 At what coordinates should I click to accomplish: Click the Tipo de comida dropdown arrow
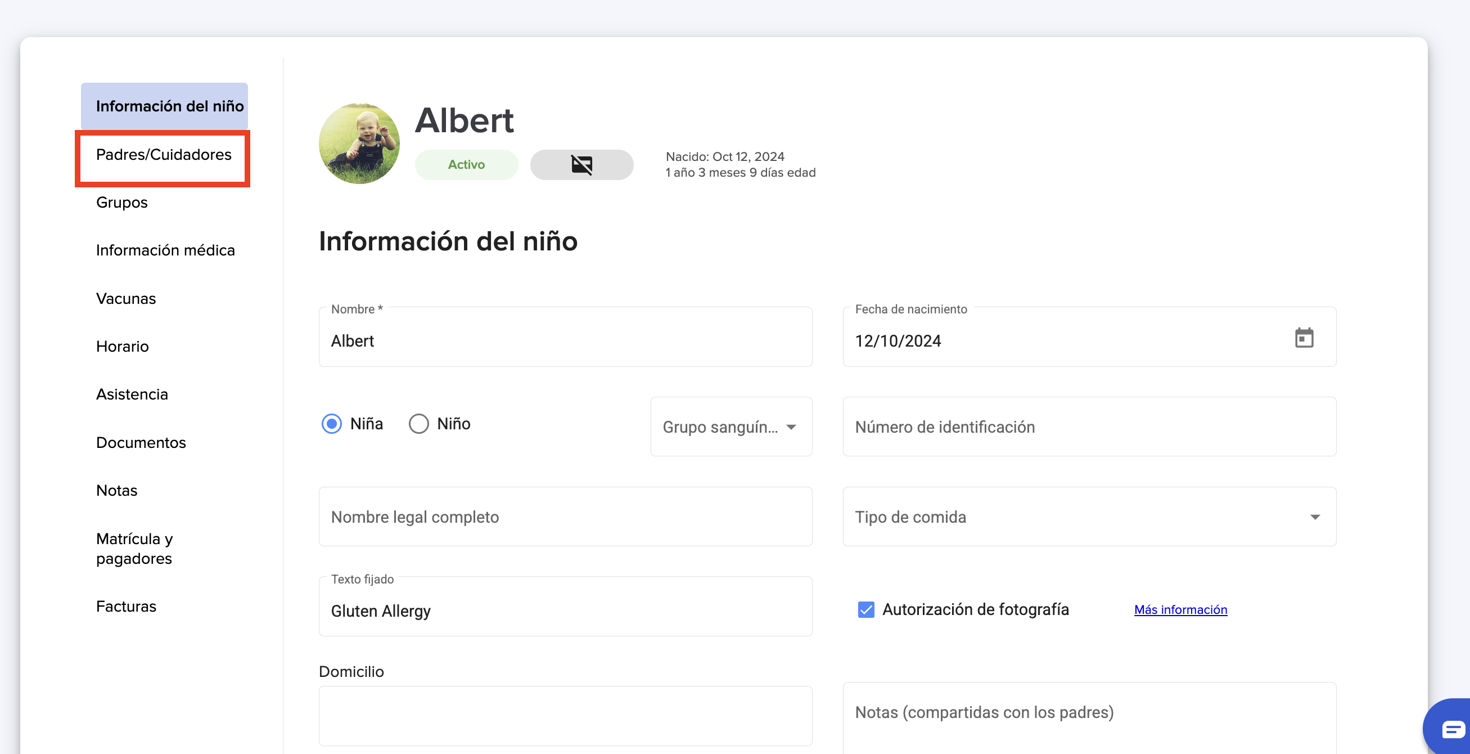(x=1315, y=517)
